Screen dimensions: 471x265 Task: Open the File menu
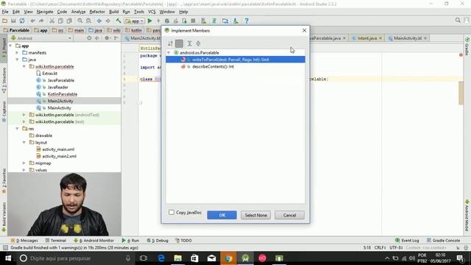click(5, 12)
